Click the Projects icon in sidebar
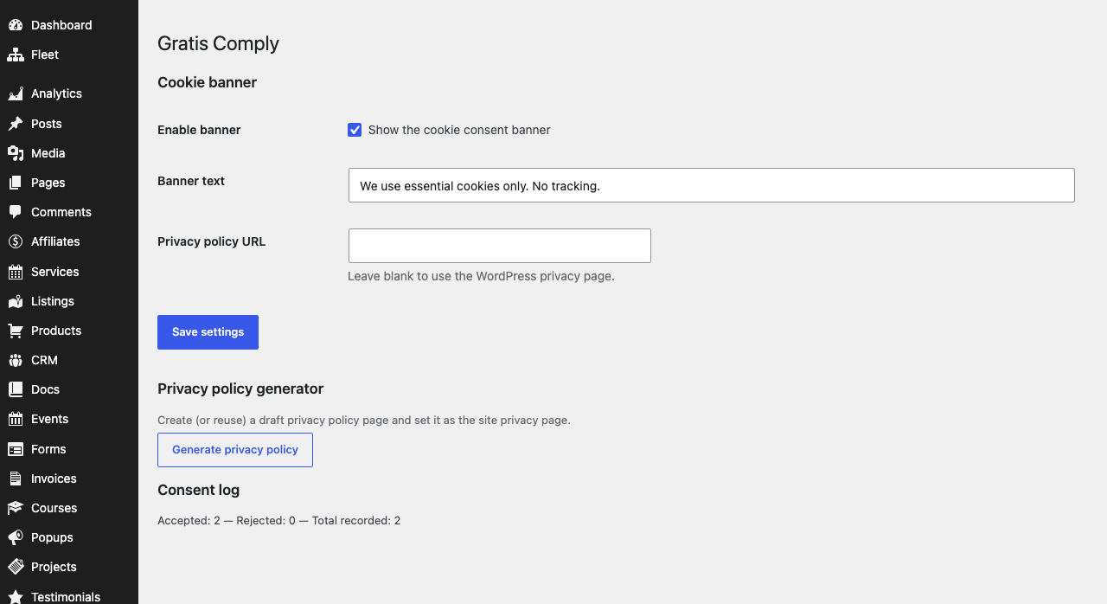 click(x=16, y=567)
